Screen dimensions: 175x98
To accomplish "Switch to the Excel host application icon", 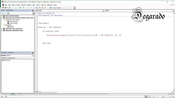I will 3,8.
